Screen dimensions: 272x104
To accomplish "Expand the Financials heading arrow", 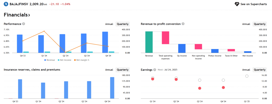I will (29, 15).
